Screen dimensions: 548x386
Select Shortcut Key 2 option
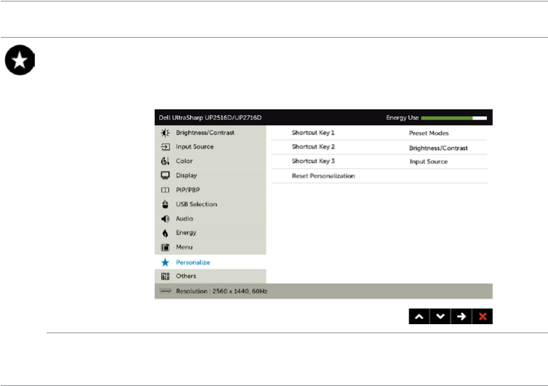(313, 146)
